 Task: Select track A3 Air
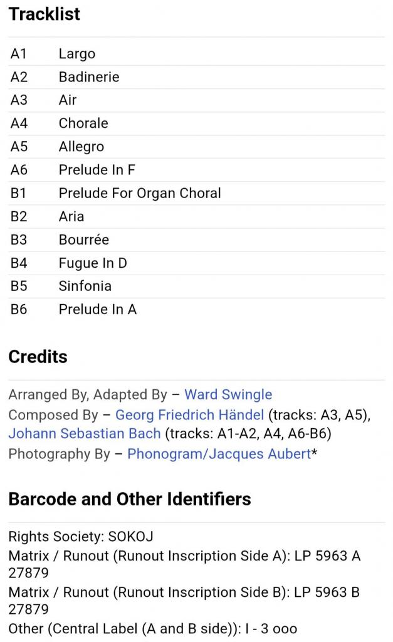[x=68, y=100]
